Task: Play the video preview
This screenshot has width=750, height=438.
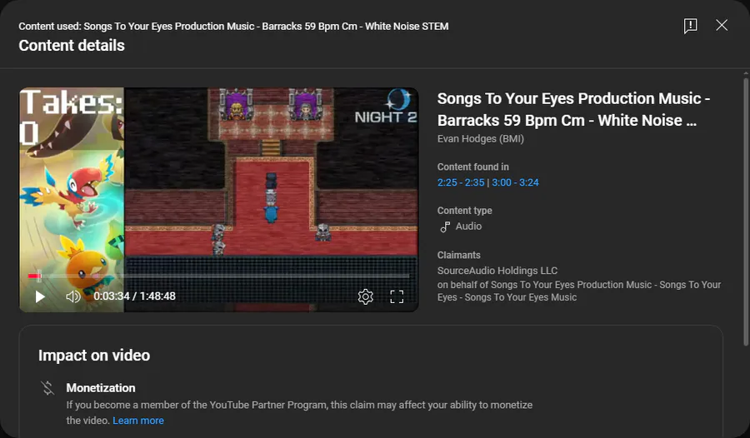Action: [40, 297]
